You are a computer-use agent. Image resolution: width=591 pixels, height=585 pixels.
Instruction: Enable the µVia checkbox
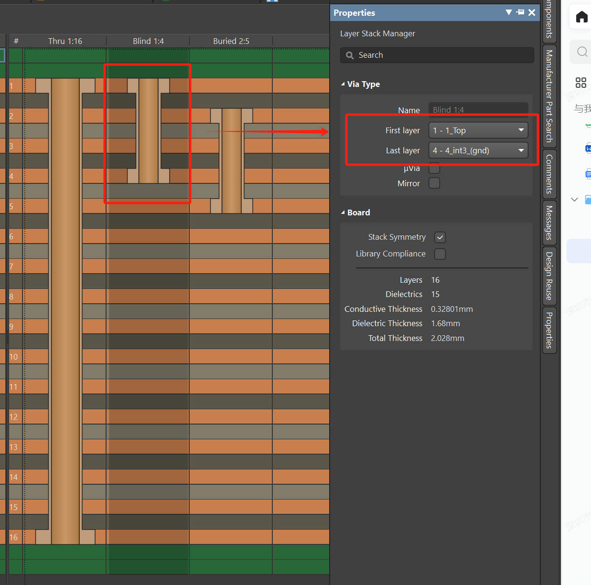pyautogui.click(x=434, y=168)
